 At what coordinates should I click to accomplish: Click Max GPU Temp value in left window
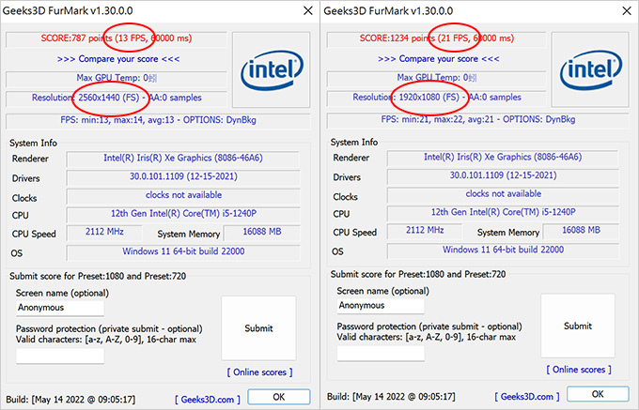[x=117, y=78]
